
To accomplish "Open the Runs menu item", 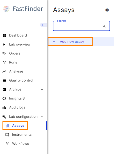I will point(13,62).
